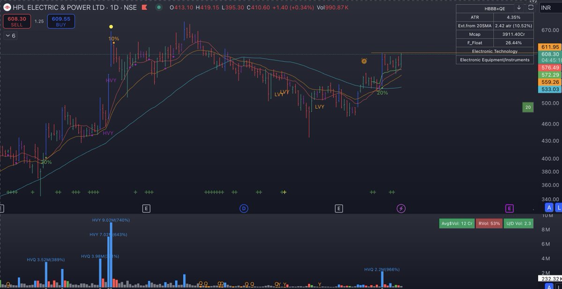Click the HVQ 3.52M(389%) volume label

pyautogui.click(x=46, y=260)
